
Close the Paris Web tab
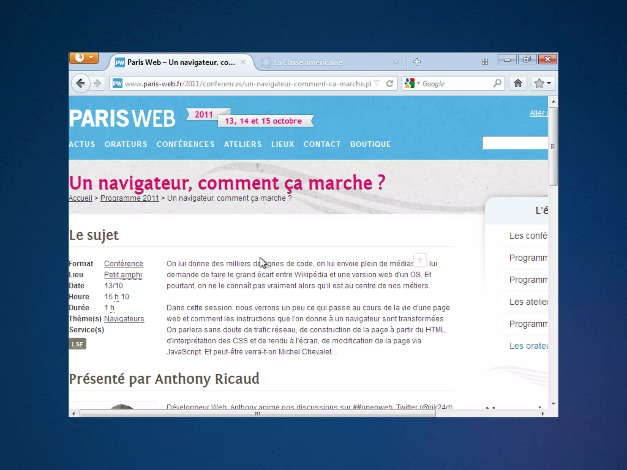[x=243, y=62]
